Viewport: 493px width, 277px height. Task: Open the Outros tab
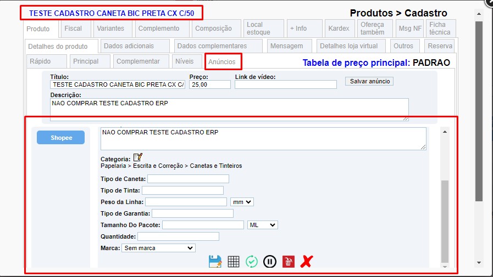coord(405,46)
